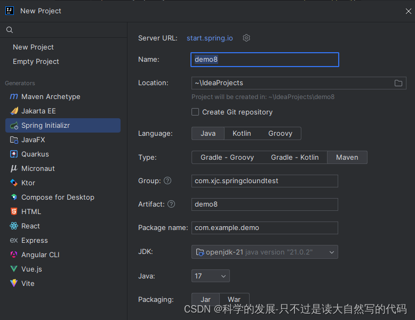Click the Jakarta EE generator icon
This screenshot has width=415, height=320.
tap(14, 111)
